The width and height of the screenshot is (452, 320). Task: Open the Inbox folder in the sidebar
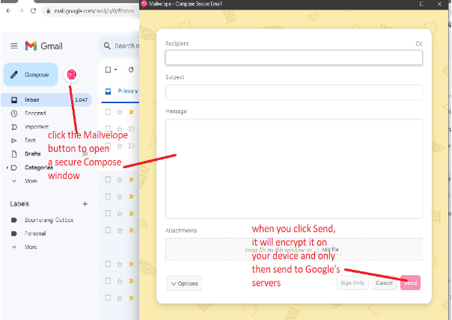[x=32, y=99]
